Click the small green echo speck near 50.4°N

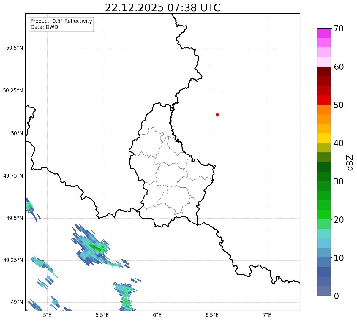point(208,66)
